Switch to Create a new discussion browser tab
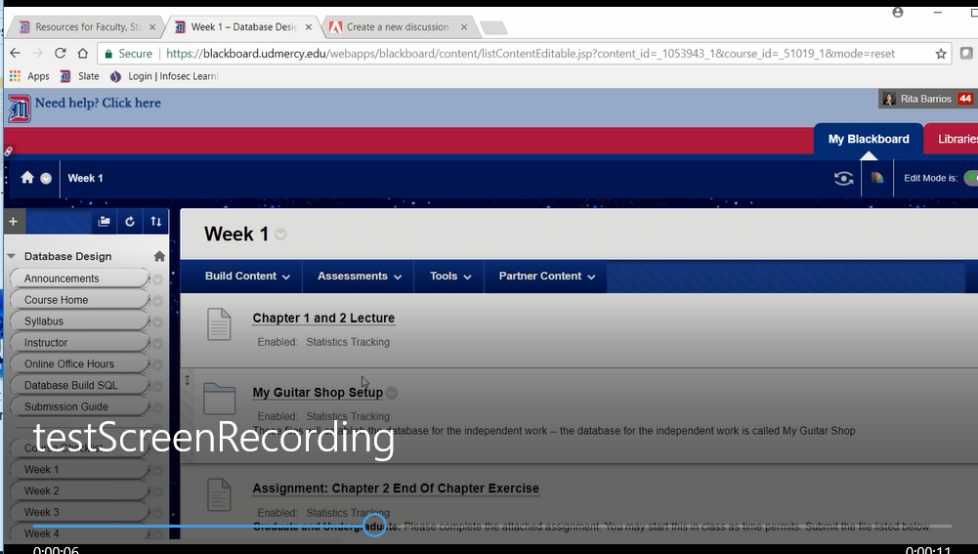978x554 pixels. (397, 27)
